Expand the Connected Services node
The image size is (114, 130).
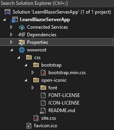click(11, 27)
